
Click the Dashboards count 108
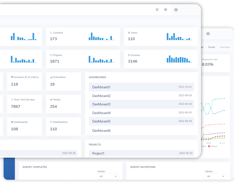coord(14,129)
